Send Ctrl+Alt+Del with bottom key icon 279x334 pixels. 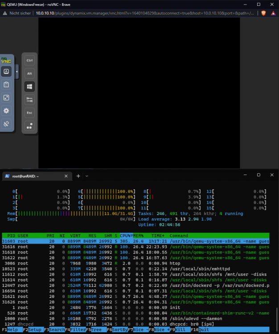(x=29, y=126)
